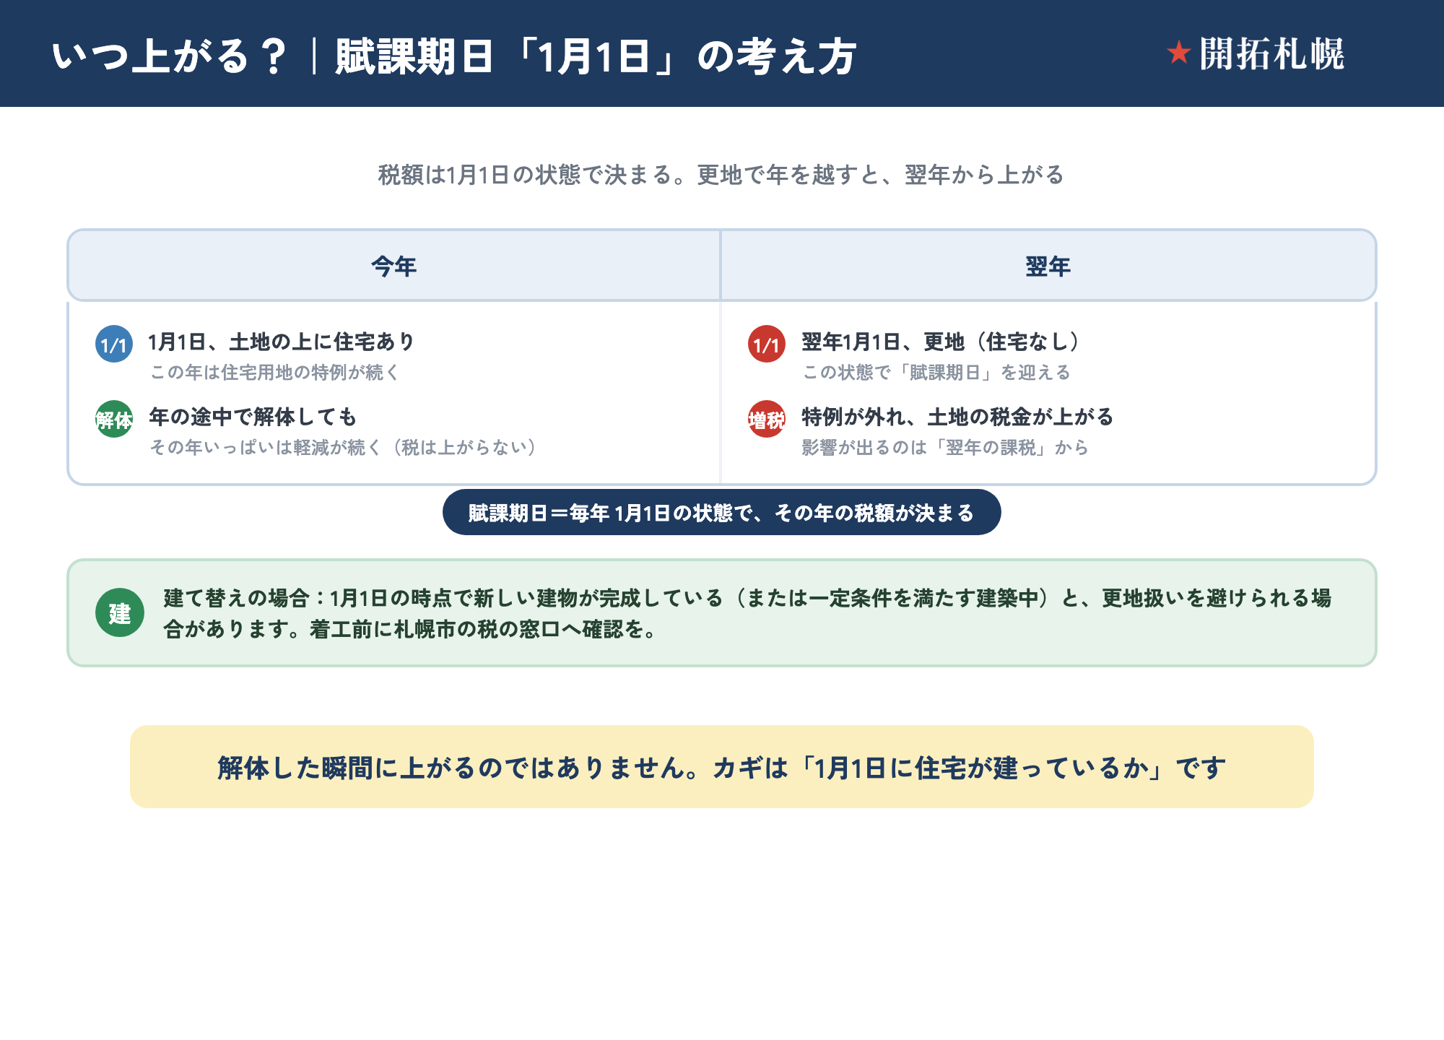Click text 翌年1月1日、更地（住宅なし）
The image size is (1444, 1040).
click(x=941, y=341)
